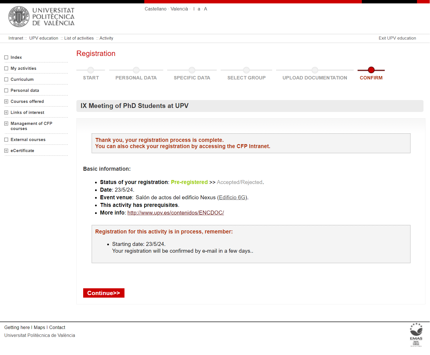Click the small 'a' font size icon

coord(199,9)
